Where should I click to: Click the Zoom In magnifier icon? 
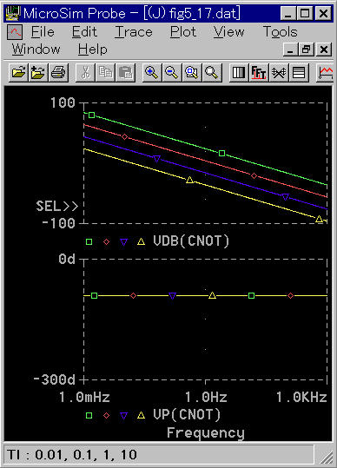[x=152, y=72]
